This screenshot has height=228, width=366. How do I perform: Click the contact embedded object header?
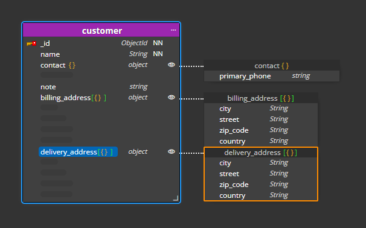point(272,66)
